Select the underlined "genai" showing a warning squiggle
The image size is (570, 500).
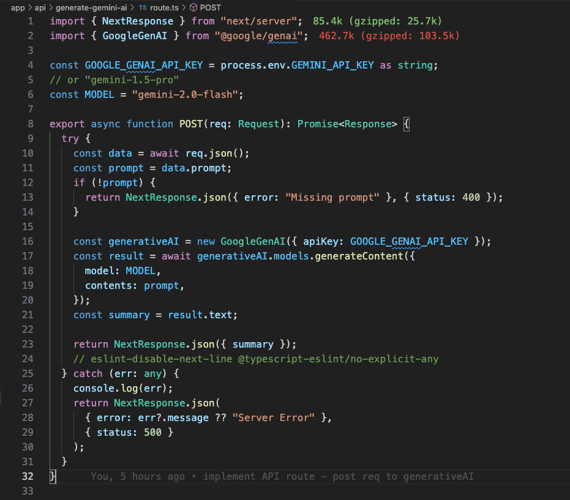[x=283, y=35]
